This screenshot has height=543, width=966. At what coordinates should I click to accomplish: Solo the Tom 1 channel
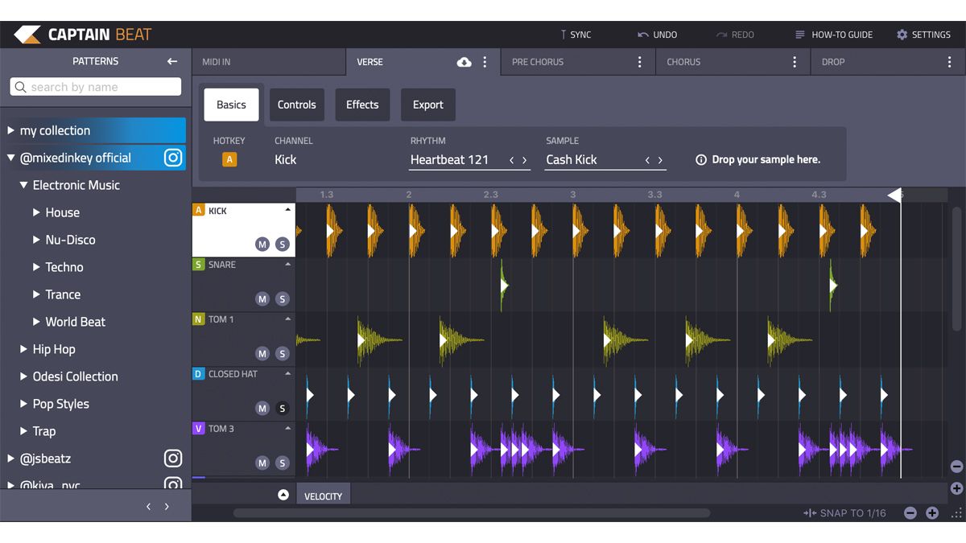[282, 354]
